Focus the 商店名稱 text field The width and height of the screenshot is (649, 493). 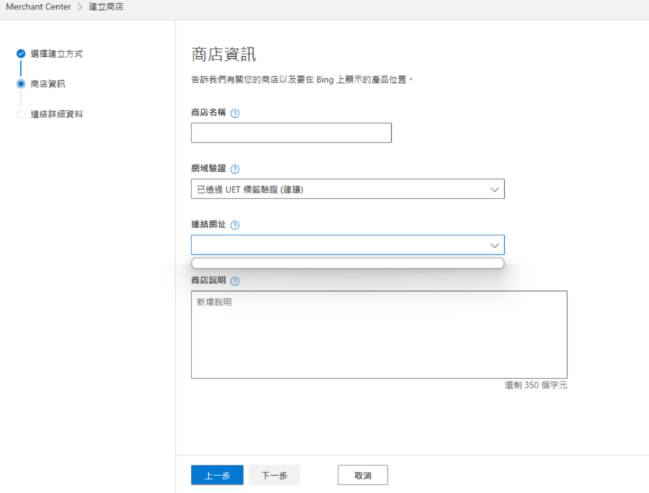(291, 133)
